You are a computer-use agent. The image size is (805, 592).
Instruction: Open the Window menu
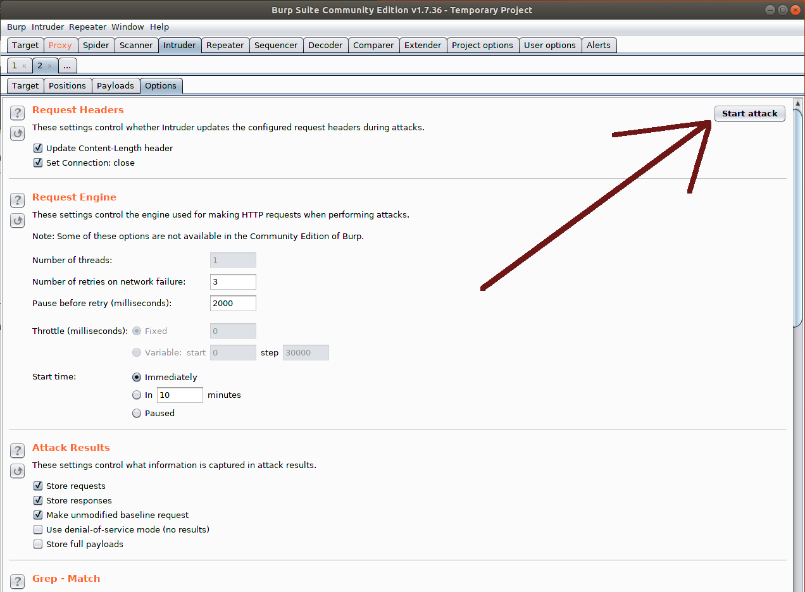tap(128, 27)
